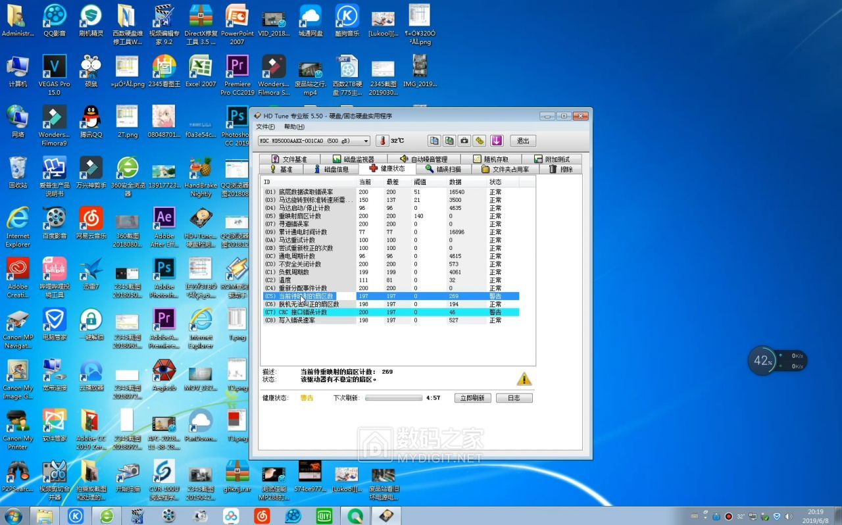Click HD Tune taskbar button
The height and width of the screenshot is (525, 842).
pyautogui.click(x=387, y=516)
